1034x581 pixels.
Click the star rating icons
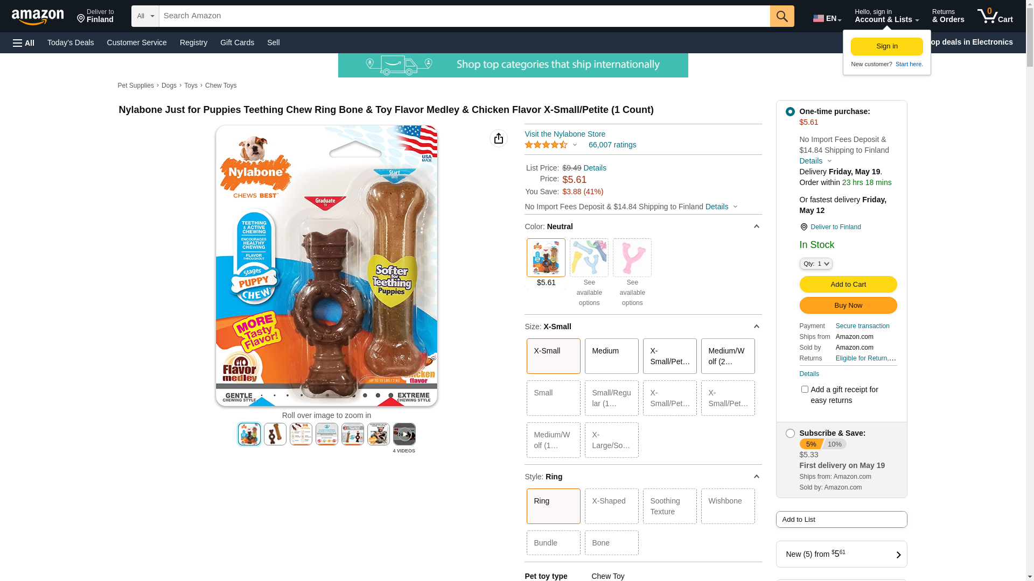click(x=546, y=145)
